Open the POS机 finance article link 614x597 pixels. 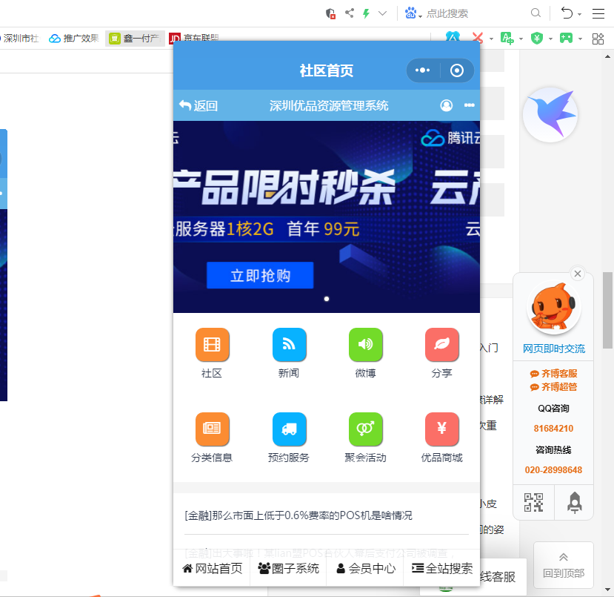[298, 515]
